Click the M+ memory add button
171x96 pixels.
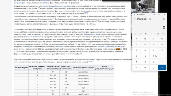pos(146,34)
